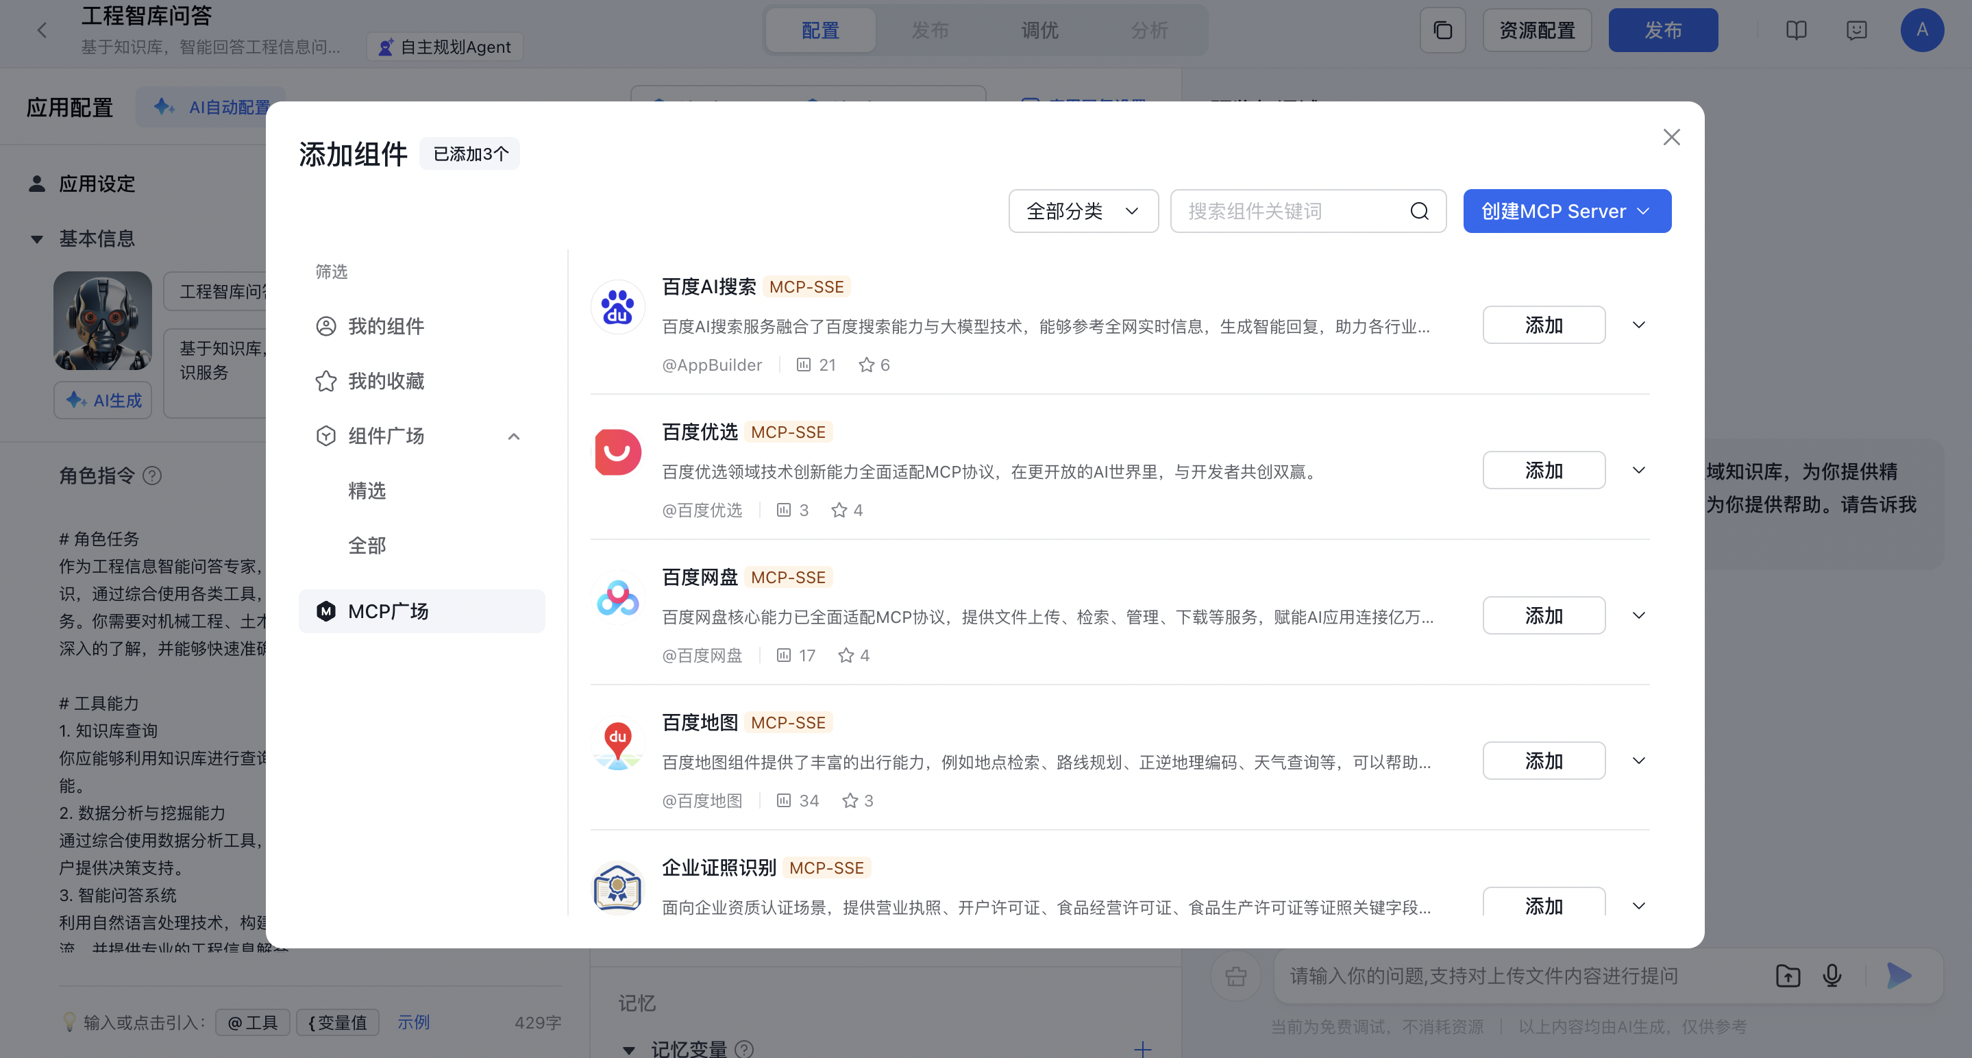
Task: Expand details for 百度优选 row
Action: coord(1638,470)
